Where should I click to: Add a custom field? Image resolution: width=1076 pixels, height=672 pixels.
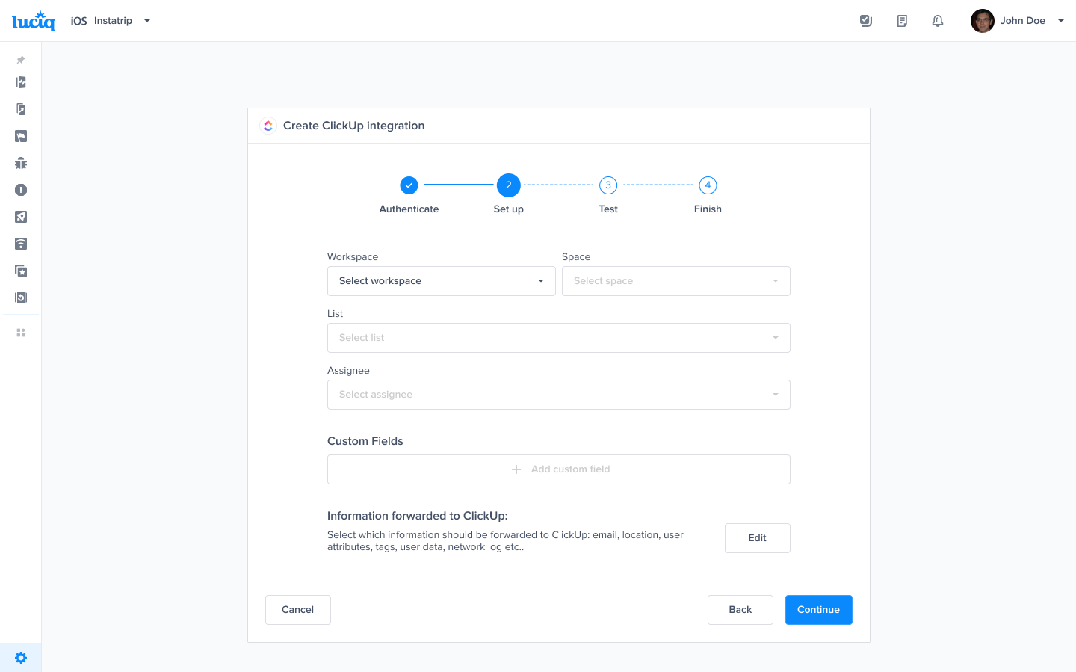559,469
